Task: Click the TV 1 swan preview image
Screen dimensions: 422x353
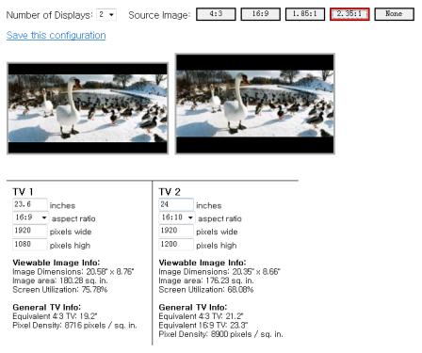Action: (88, 108)
